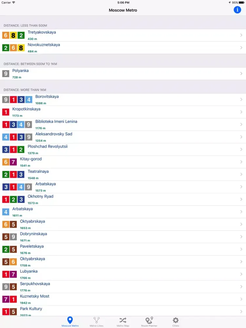Tap purple line 7 badge on Kitay-gorod
Viewport: 246px width, 328px height.
[x=13, y=162]
